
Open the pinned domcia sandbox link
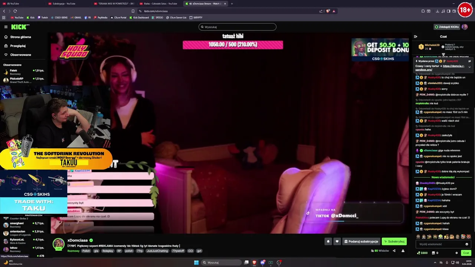click(440, 68)
